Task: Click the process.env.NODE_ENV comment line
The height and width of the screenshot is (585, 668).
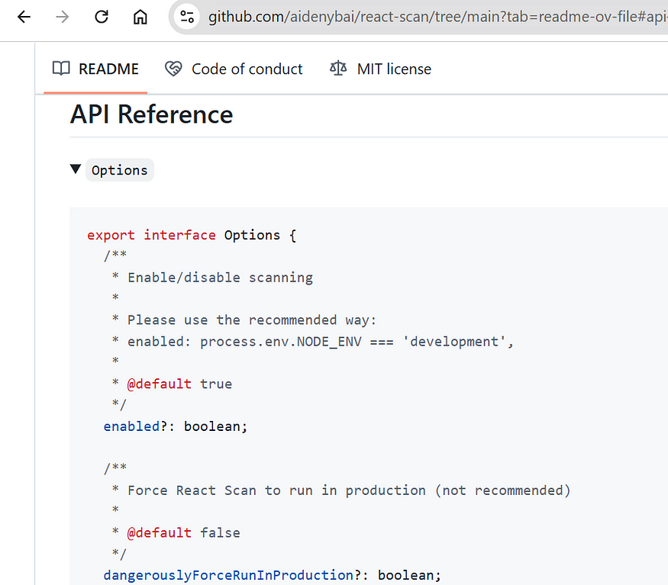Action: 313,342
